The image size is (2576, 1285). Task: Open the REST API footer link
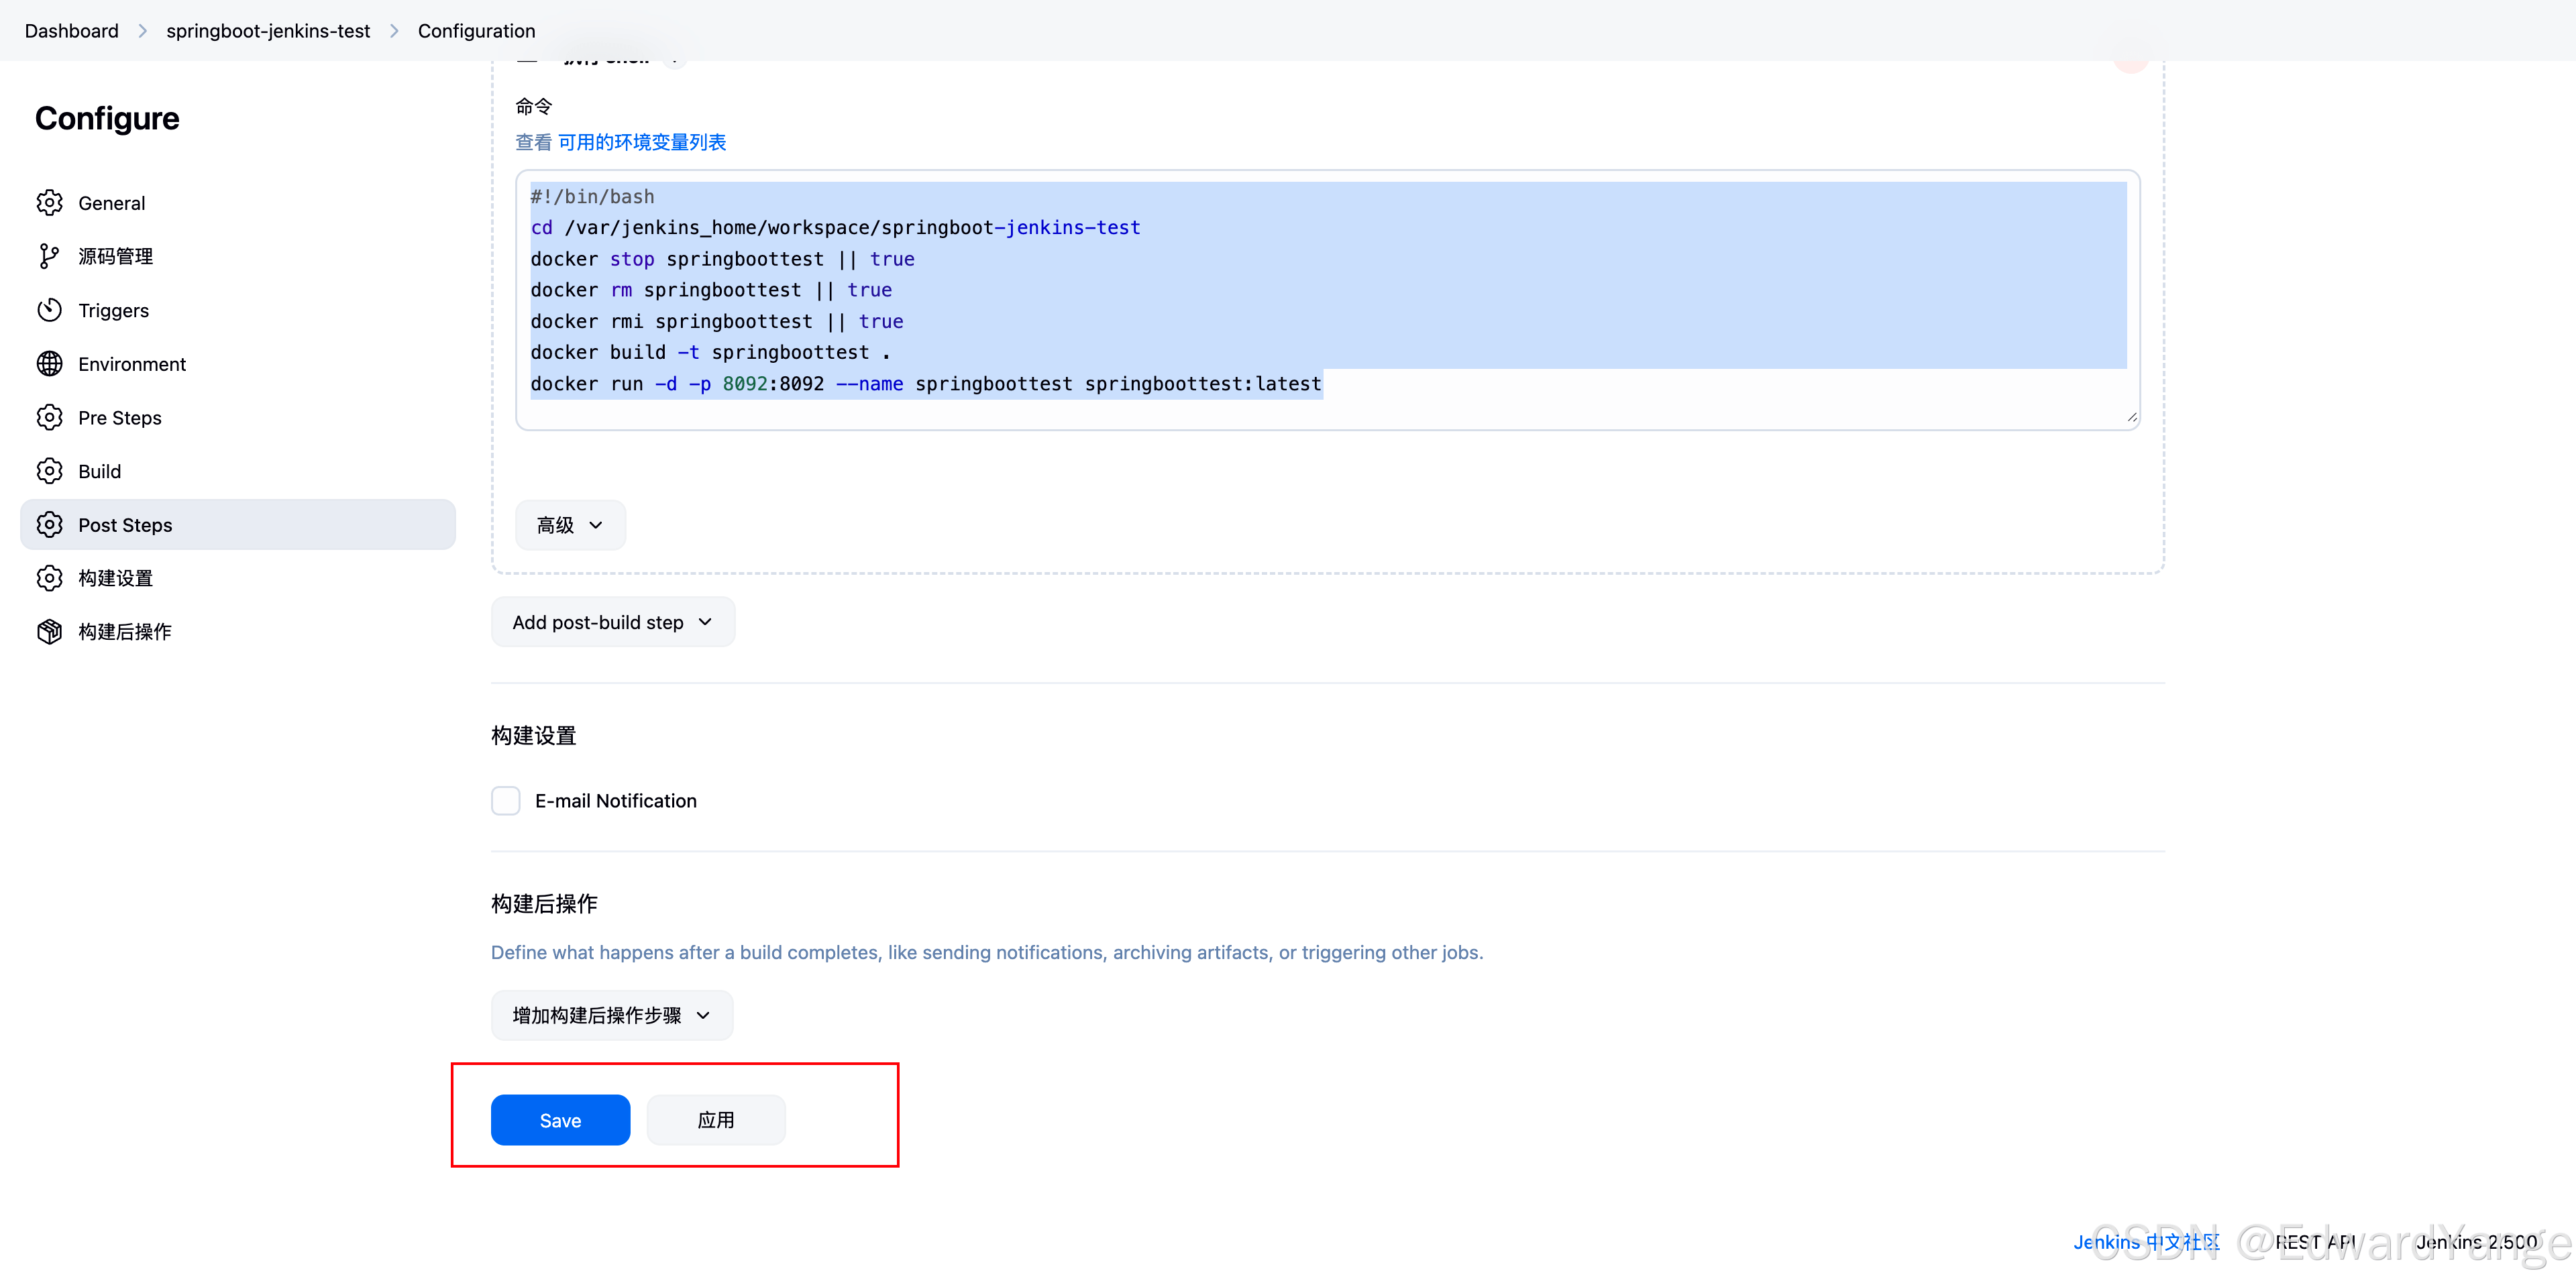2315,1242
